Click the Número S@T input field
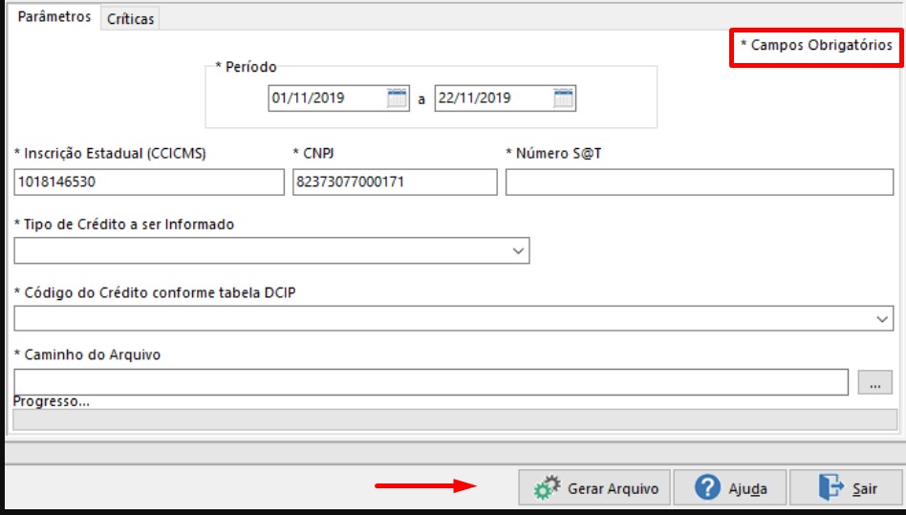The image size is (906, 515). click(700, 182)
